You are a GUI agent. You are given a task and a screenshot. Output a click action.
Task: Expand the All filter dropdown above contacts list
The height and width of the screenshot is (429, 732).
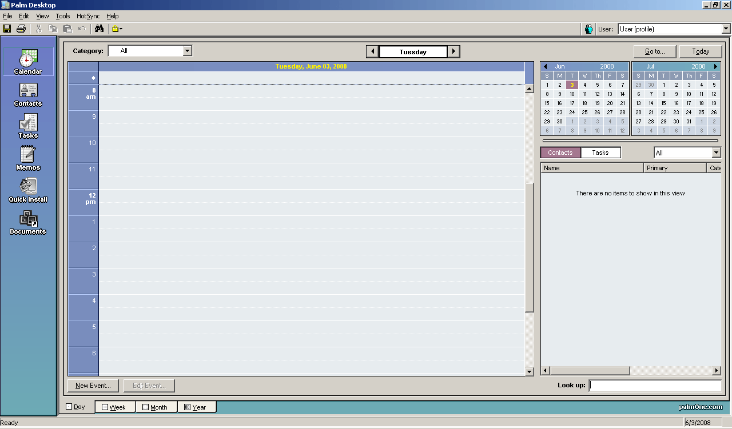716,153
